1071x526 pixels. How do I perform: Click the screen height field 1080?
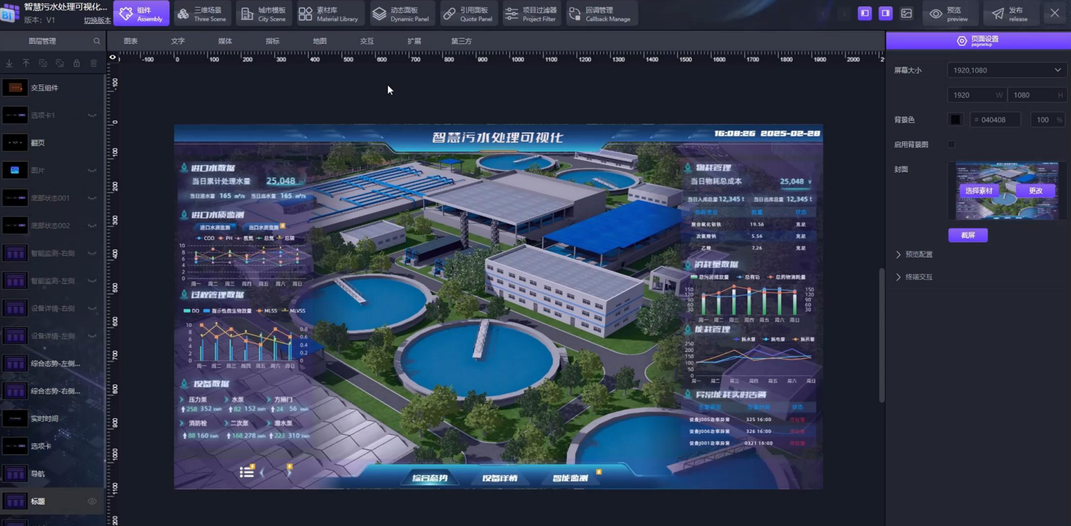[1037, 95]
